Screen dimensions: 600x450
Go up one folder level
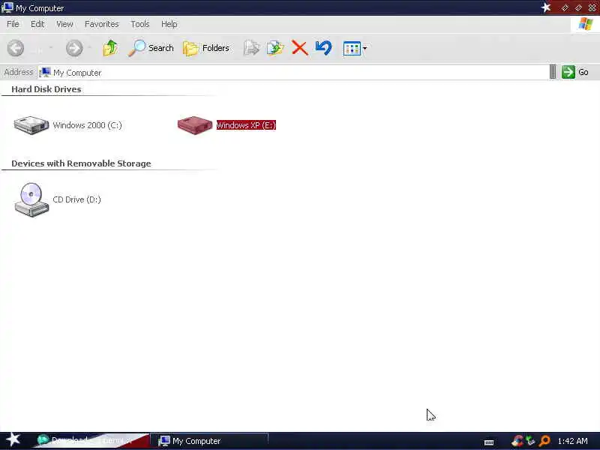click(x=110, y=48)
